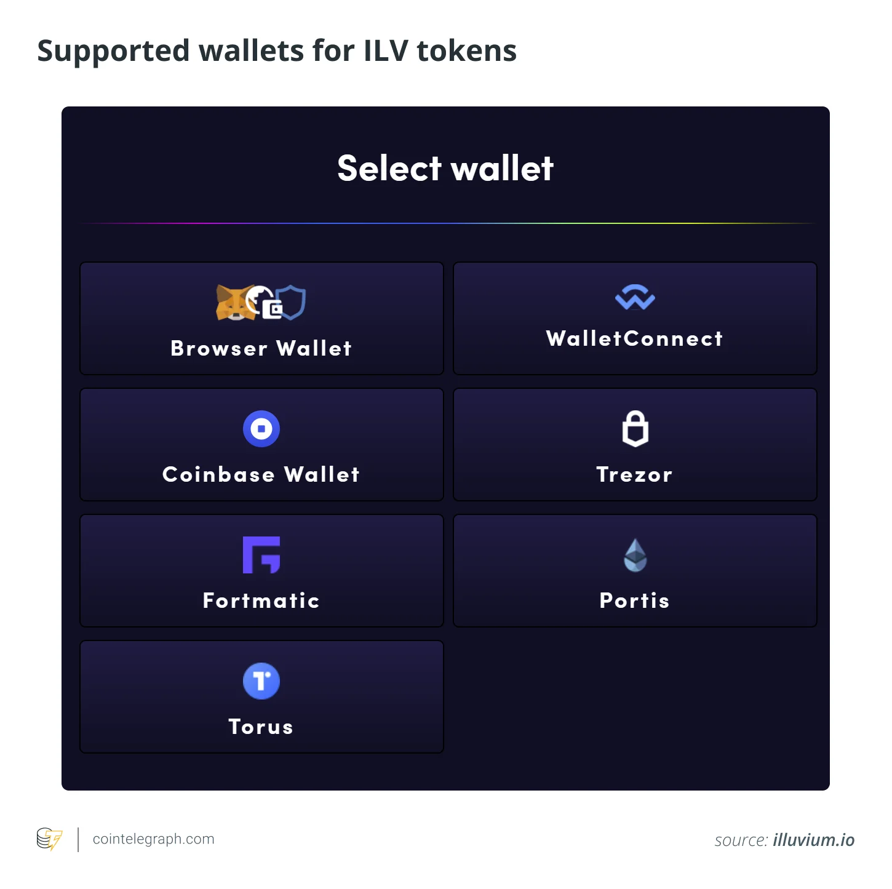The height and width of the screenshot is (889, 892).
Task: Choose WalletConnect as wallet
Action: (635, 319)
